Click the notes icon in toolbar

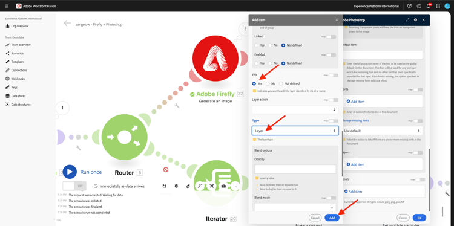click(x=188, y=186)
